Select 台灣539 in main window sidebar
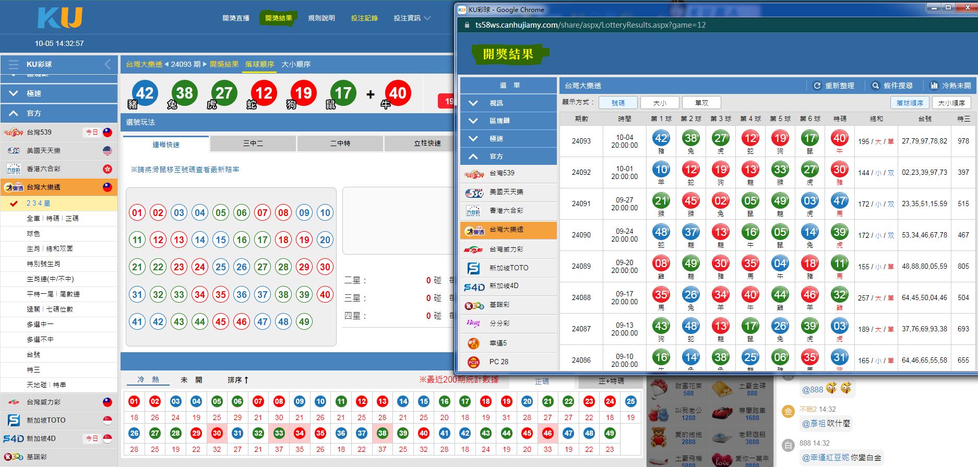Screen dimensions: 978x467 coord(59,132)
